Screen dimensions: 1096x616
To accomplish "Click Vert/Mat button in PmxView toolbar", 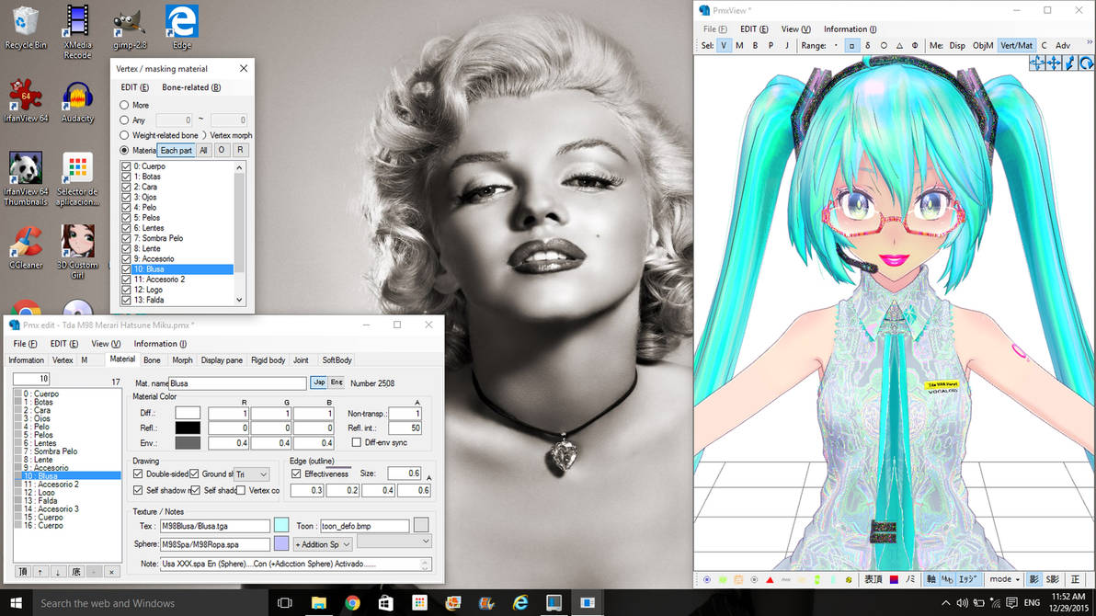I will click(x=1016, y=45).
